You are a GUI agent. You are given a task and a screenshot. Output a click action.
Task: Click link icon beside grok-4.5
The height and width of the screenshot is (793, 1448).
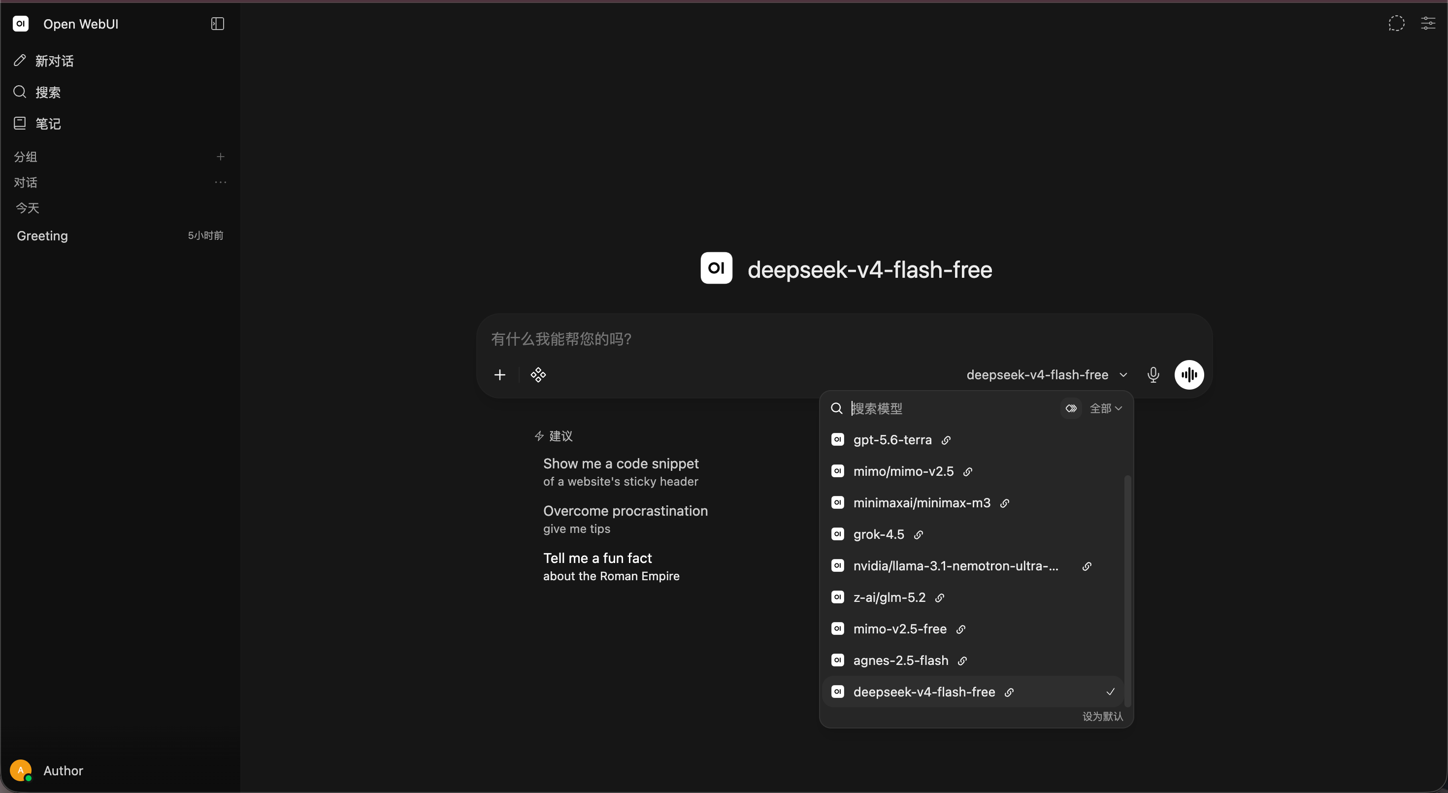919,535
